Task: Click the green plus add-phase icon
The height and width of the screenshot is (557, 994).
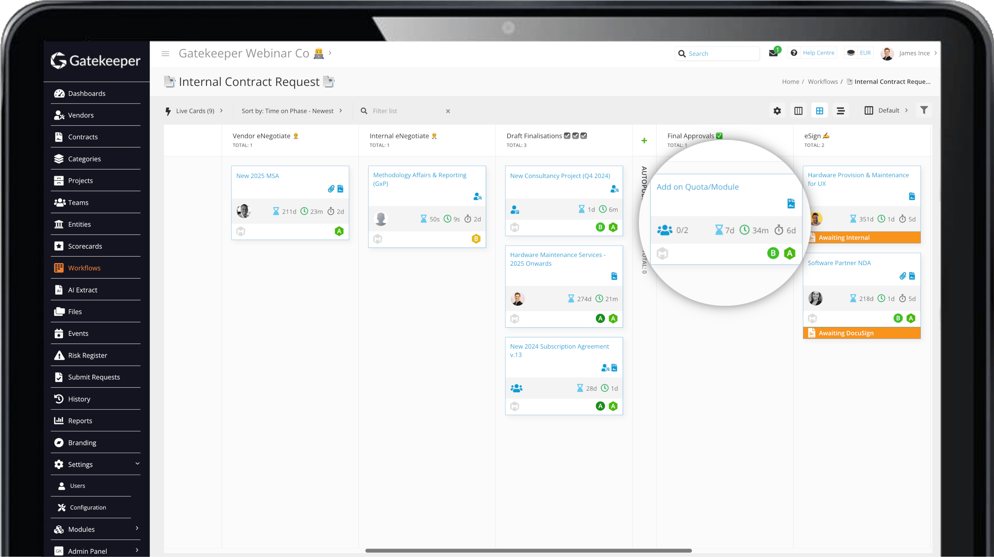Action: tap(644, 141)
